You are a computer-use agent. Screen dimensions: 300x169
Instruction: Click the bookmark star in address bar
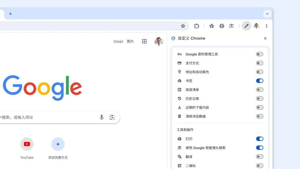point(183,26)
